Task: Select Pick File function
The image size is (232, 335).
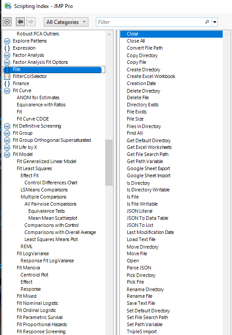Action: 135,282
